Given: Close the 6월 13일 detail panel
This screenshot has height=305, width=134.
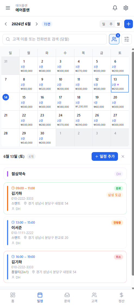Looking at the screenshot, I should coord(123,156).
